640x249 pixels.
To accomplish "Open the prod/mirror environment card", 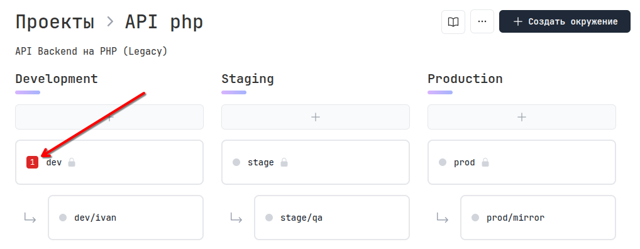I will pos(538,218).
